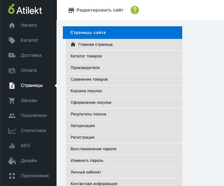224x186 pixels.
Task: Select the Каталог tag icon
Action: point(12,40)
